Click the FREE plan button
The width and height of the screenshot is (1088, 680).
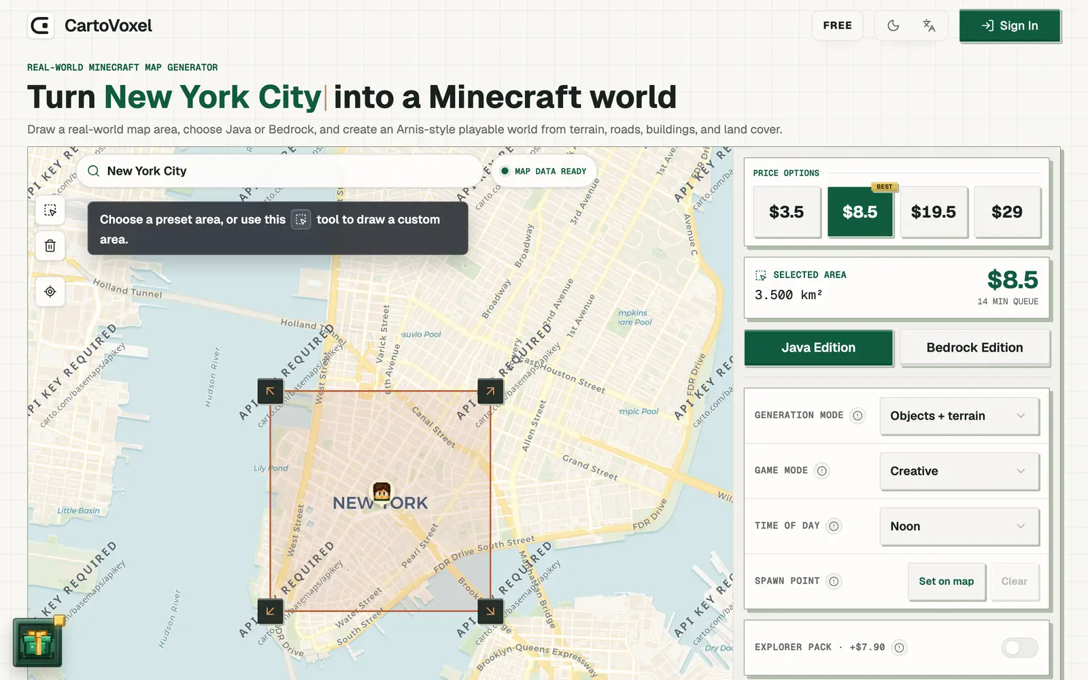[837, 26]
